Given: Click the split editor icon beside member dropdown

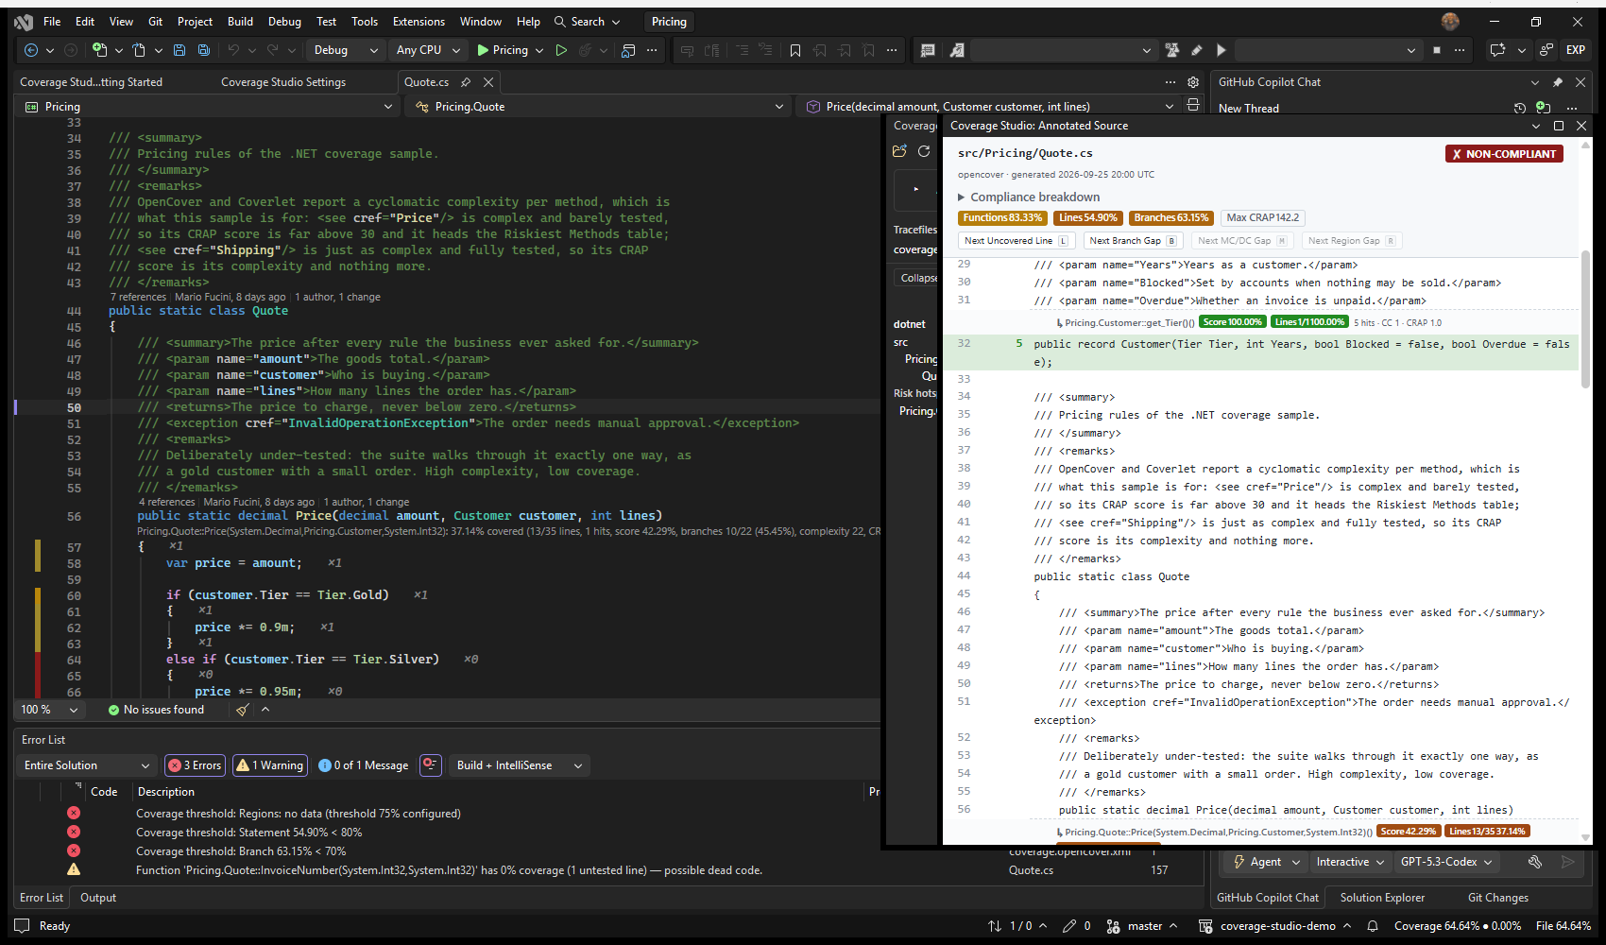Looking at the screenshot, I should click(x=1193, y=105).
